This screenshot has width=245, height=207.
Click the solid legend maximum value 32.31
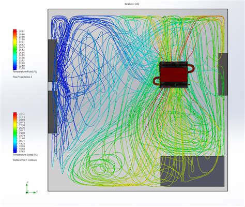(22, 114)
